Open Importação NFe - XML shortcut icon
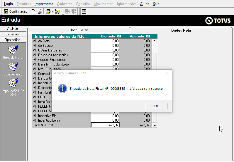 (x=13, y=83)
